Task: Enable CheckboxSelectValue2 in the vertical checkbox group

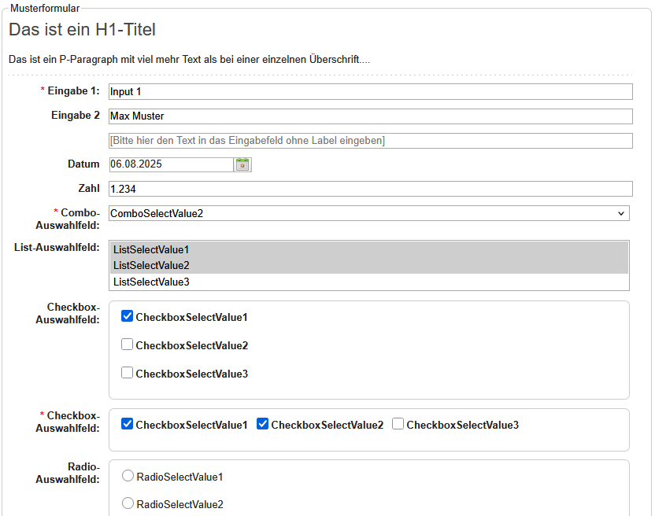Action: pos(127,345)
